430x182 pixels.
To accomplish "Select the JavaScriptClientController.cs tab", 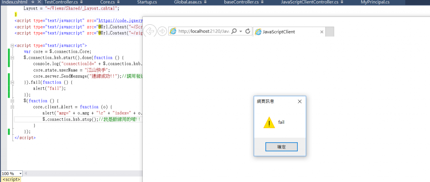I will coord(309,2).
